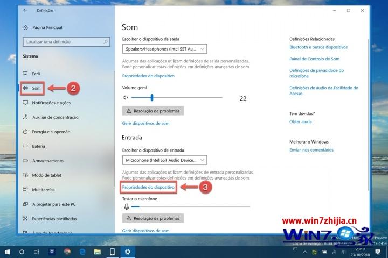
Task: Open Microsoft Edge from taskbar
Action: pyautogui.click(x=82, y=252)
